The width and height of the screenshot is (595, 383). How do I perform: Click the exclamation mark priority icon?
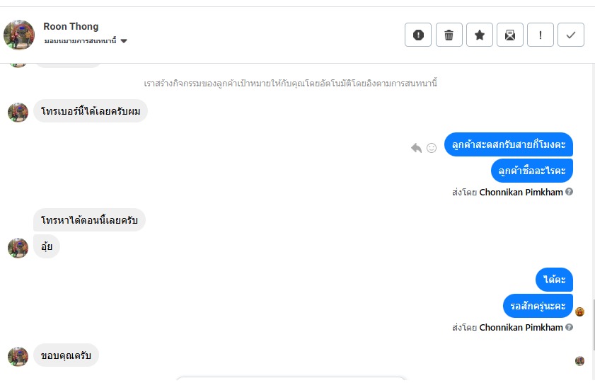541,35
